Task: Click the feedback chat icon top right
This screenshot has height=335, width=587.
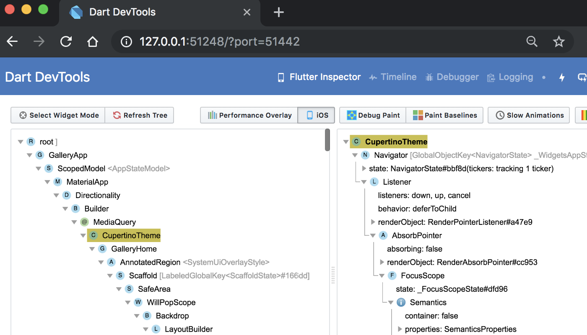Action: [582, 77]
